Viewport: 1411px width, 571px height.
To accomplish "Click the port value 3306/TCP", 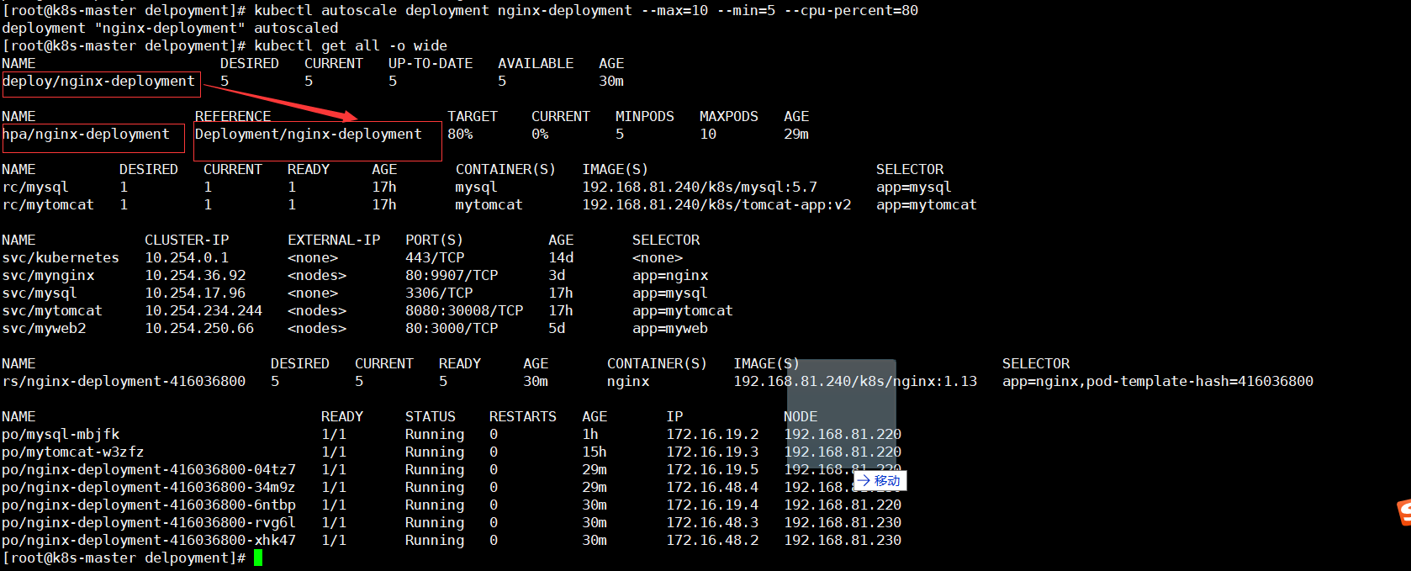I will tap(439, 293).
